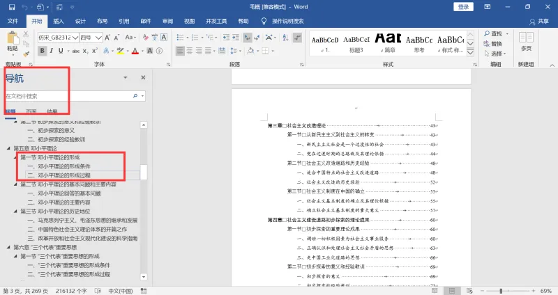The height and width of the screenshot is (295, 558).
Task: Apply text highlight color
Action: (x=120, y=51)
